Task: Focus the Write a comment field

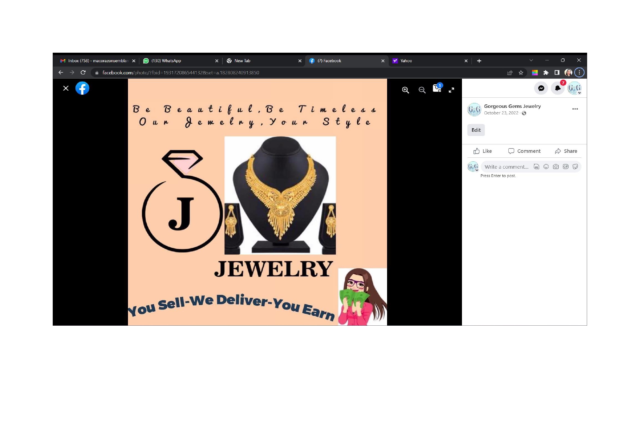Action: pyautogui.click(x=506, y=167)
